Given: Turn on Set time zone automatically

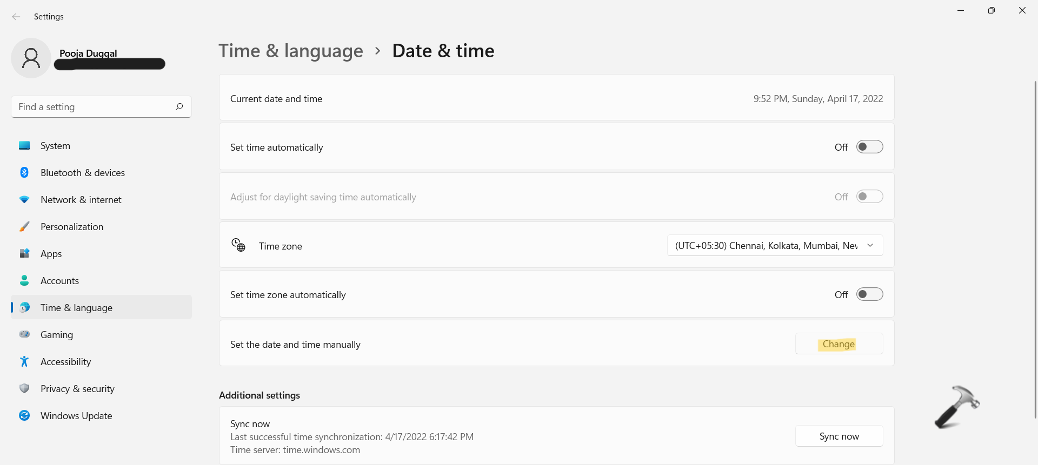Looking at the screenshot, I should [869, 294].
